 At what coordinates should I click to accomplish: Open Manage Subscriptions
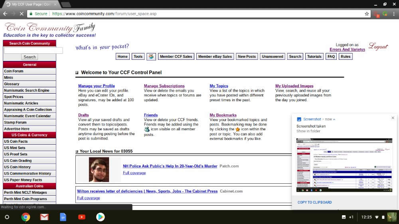coord(164,86)
